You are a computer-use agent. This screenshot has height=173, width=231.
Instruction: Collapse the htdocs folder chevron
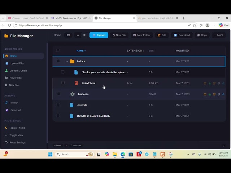(66, 61)
